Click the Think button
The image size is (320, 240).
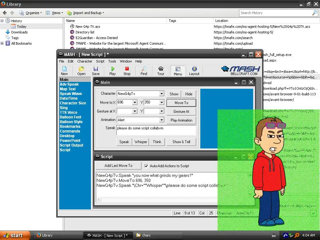(157, 142)
